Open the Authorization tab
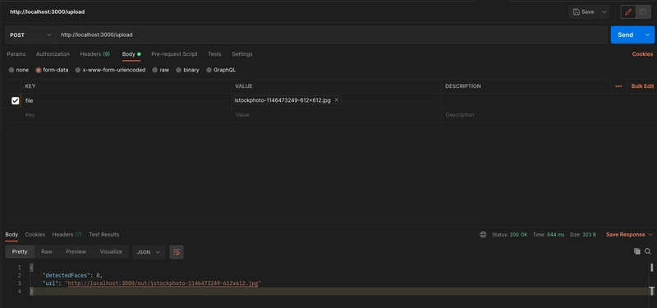This screenshot has width=657, height=308. pos(53,54)
